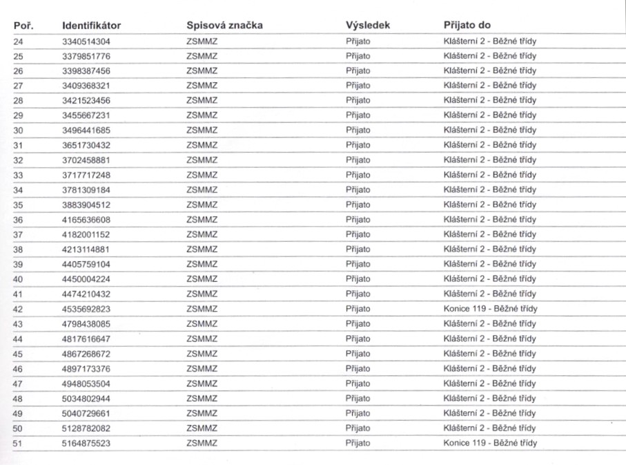Screen dimensions: 626x465
Task: Select identifier 4535692823
Action: (x=86, y=308)
